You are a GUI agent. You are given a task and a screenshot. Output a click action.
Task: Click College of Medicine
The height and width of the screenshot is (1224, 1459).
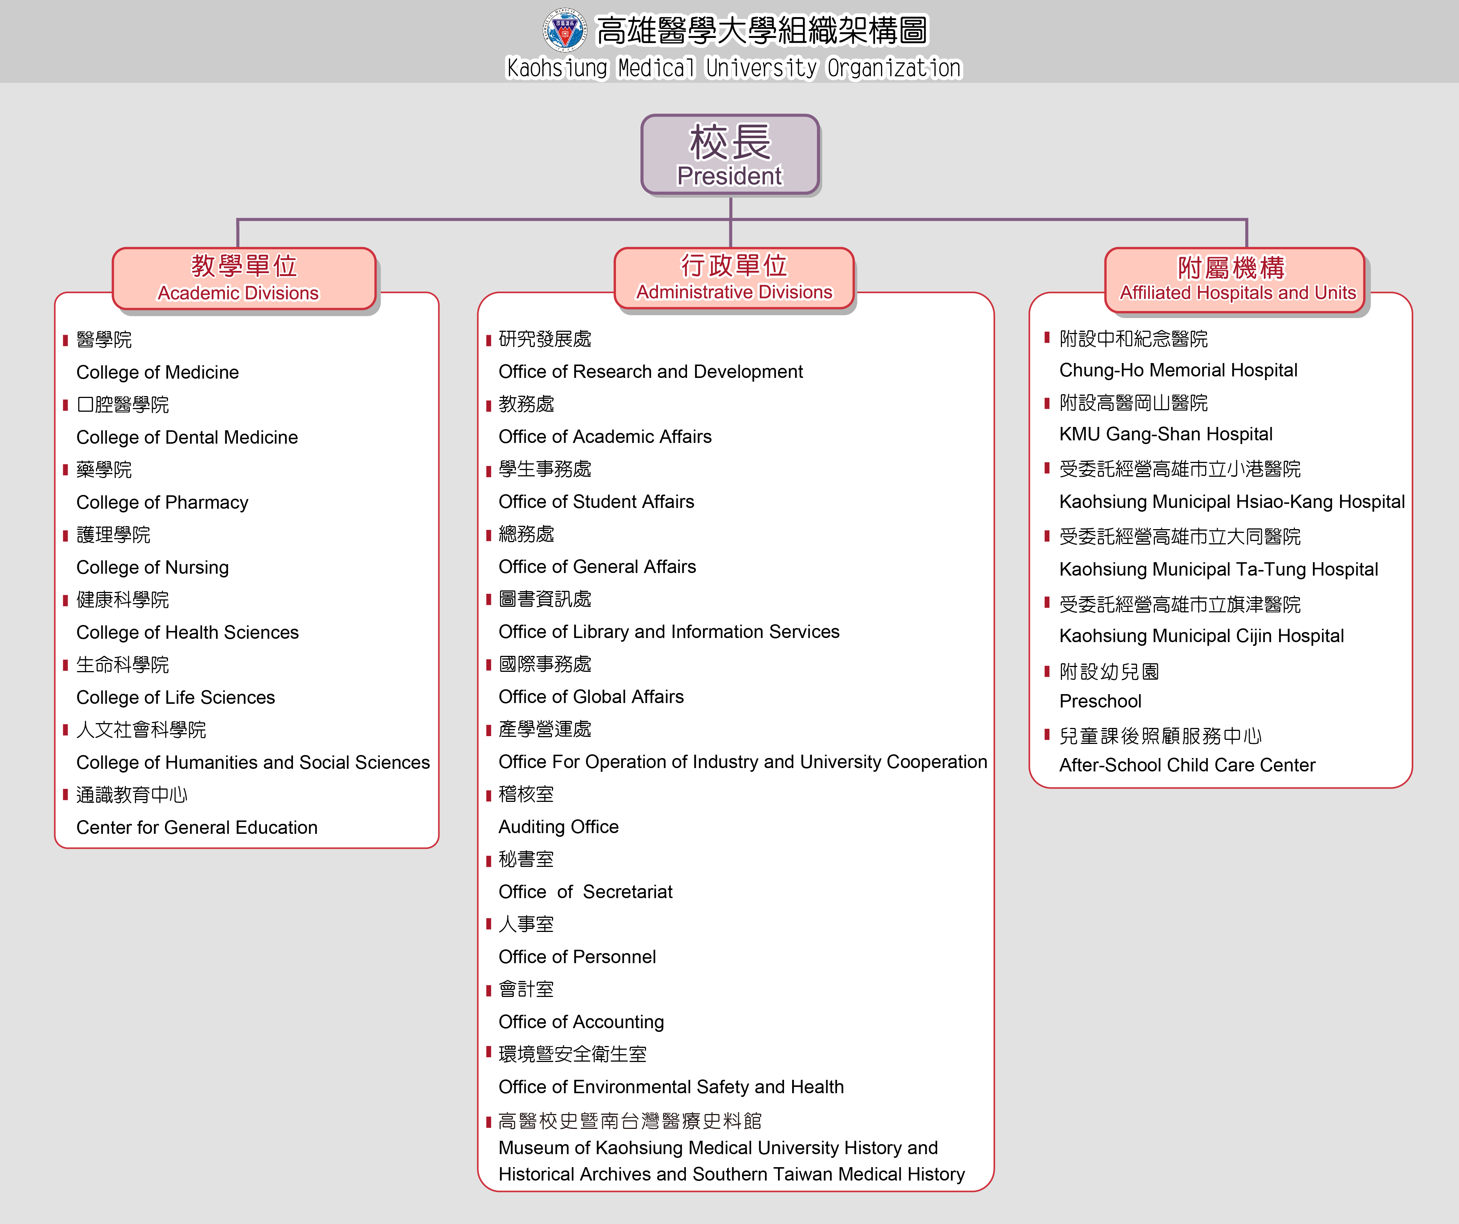pos(158,372)
